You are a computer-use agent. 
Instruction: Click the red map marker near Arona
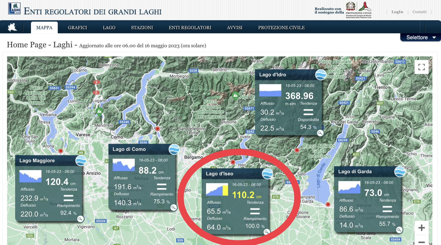[x=61, y=151]
